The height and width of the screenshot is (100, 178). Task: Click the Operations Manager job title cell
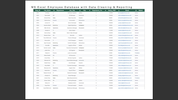72,28
